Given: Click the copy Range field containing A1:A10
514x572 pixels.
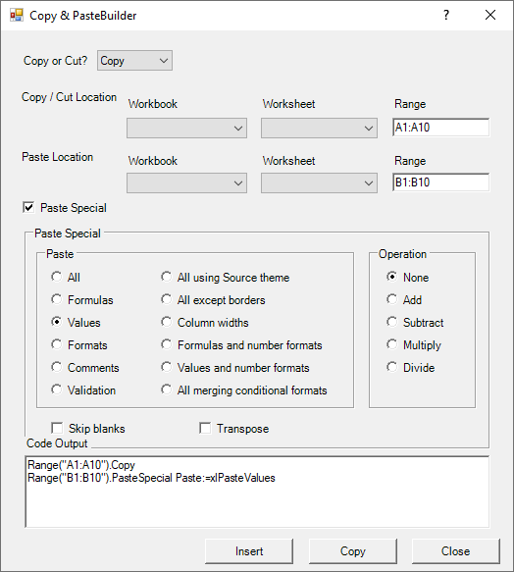Looking at the screenshot, I should click(441, 128).
